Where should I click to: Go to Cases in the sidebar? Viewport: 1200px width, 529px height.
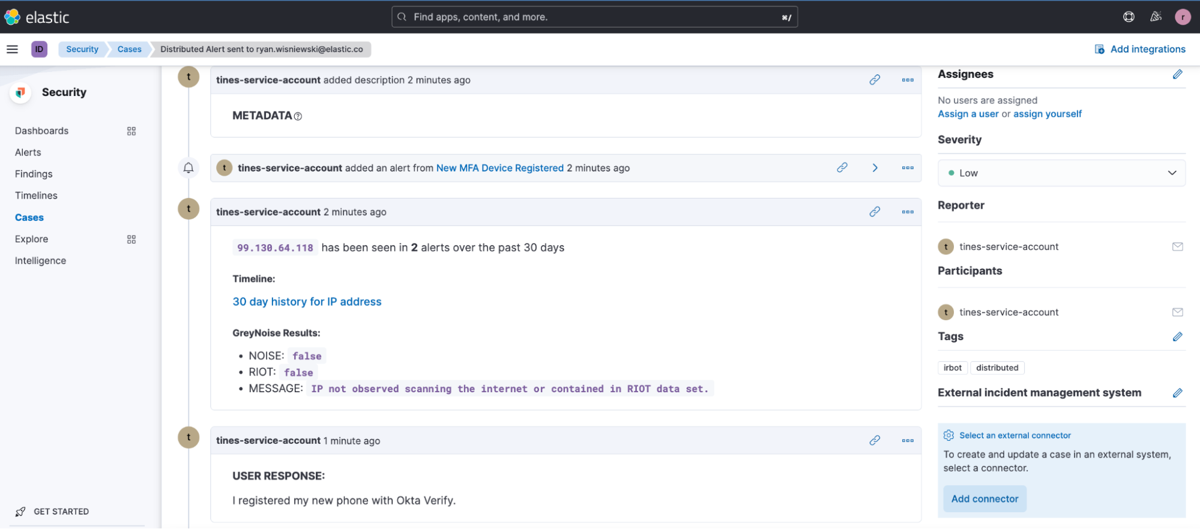coord(29,217)
